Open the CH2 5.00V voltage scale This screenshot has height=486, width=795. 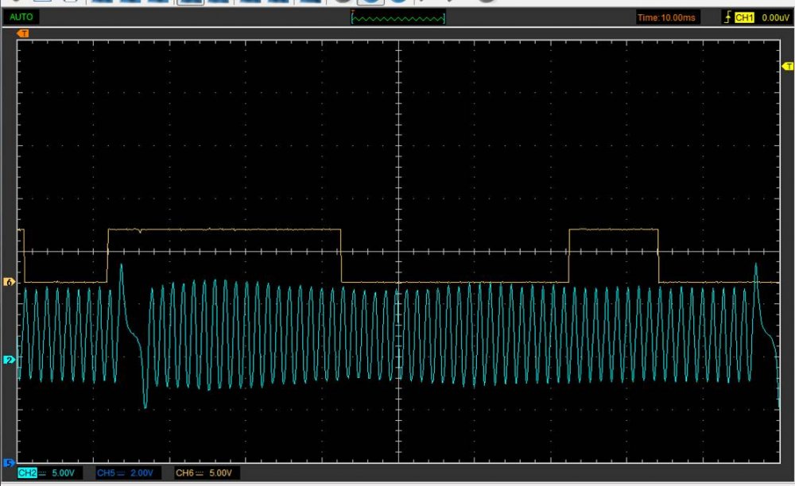tap(64, 473)
